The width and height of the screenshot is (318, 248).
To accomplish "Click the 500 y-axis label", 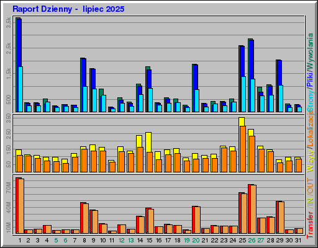I will (9, 100).
